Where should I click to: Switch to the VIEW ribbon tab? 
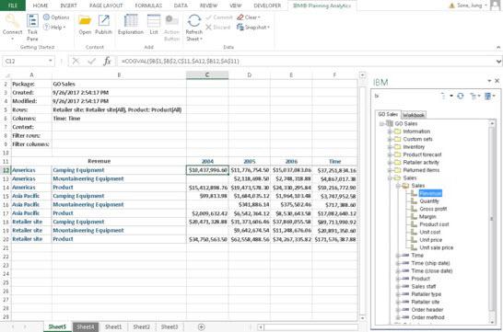click(x=236, y=6)
